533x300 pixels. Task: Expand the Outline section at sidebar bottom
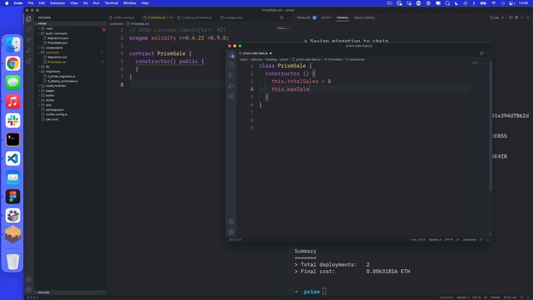tap(44, 292)
